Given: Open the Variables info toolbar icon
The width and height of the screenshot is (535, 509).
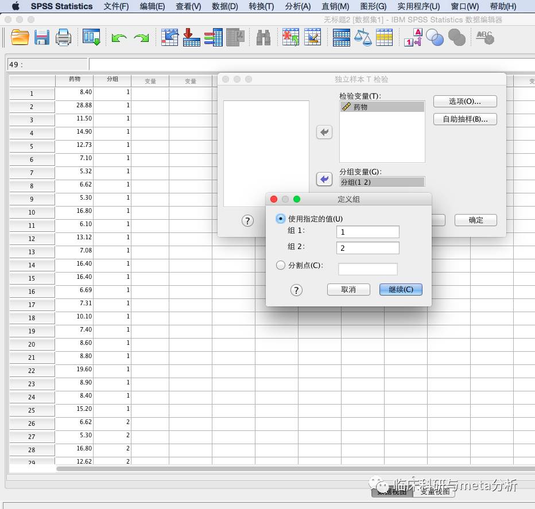Looking at the screenshot, I should click(x=213, y=37).
